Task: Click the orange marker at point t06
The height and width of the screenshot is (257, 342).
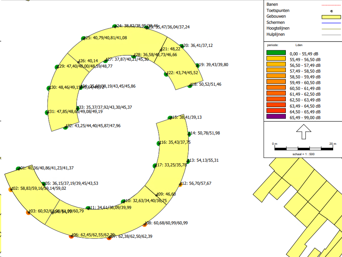Action: click(x=71, y=236)
